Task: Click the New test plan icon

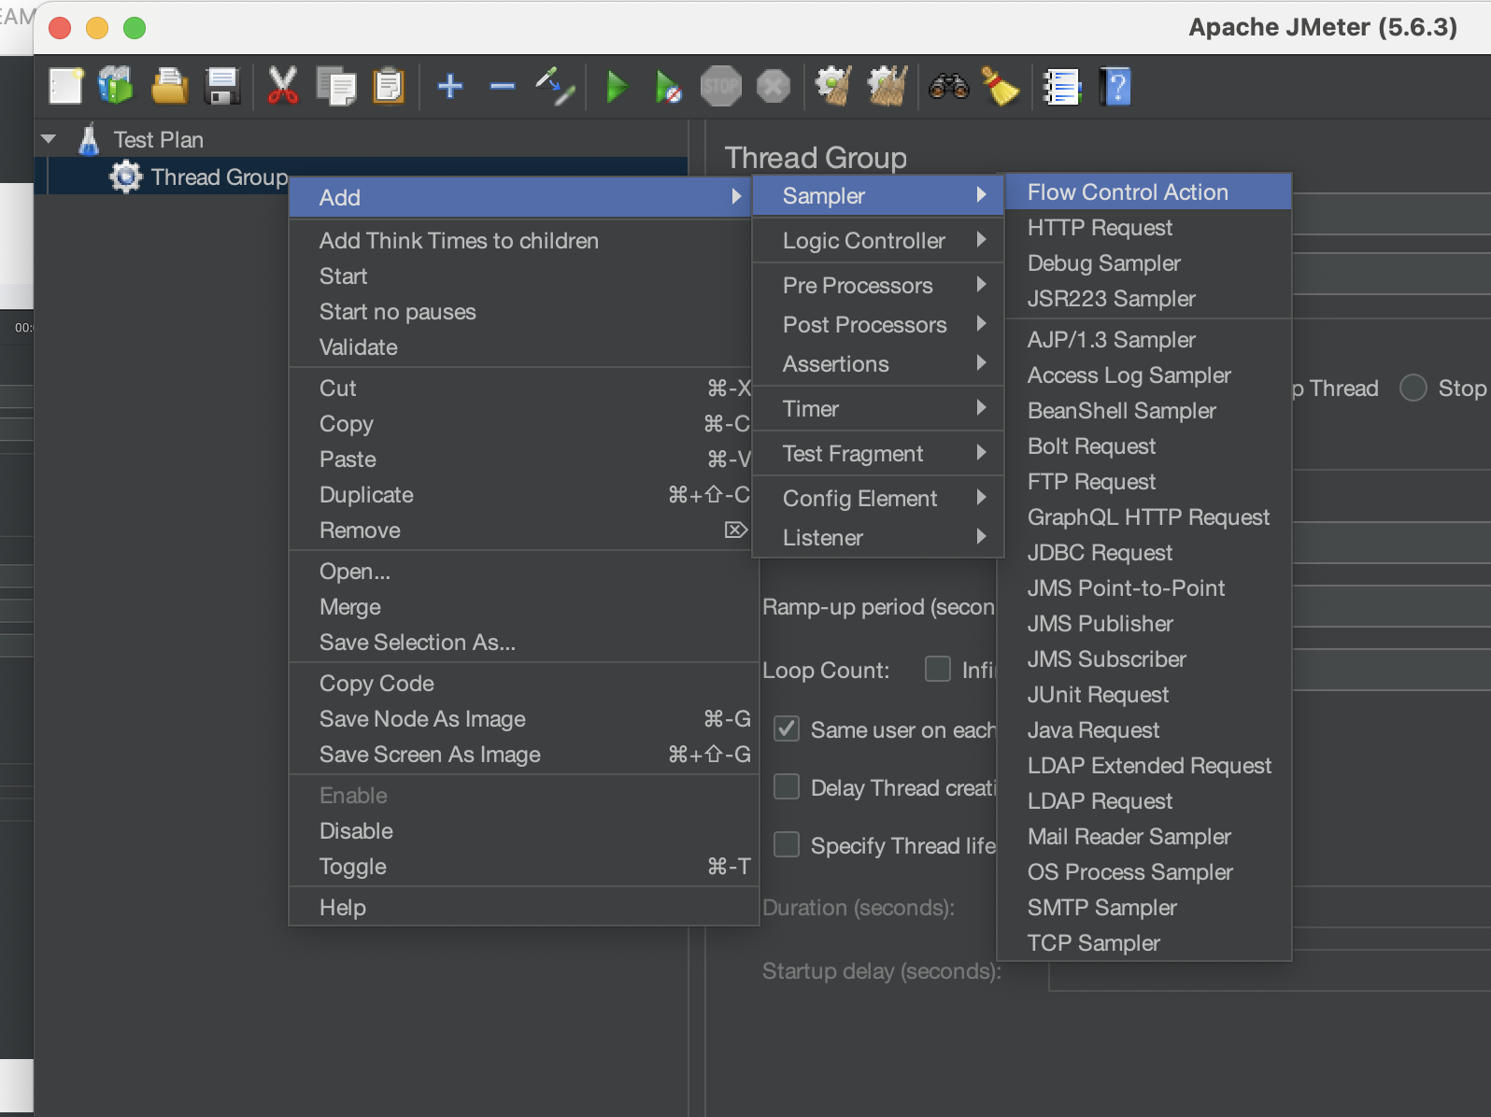Action: [x=65, y=87]
